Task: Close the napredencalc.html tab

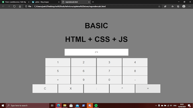Action: 89,2
